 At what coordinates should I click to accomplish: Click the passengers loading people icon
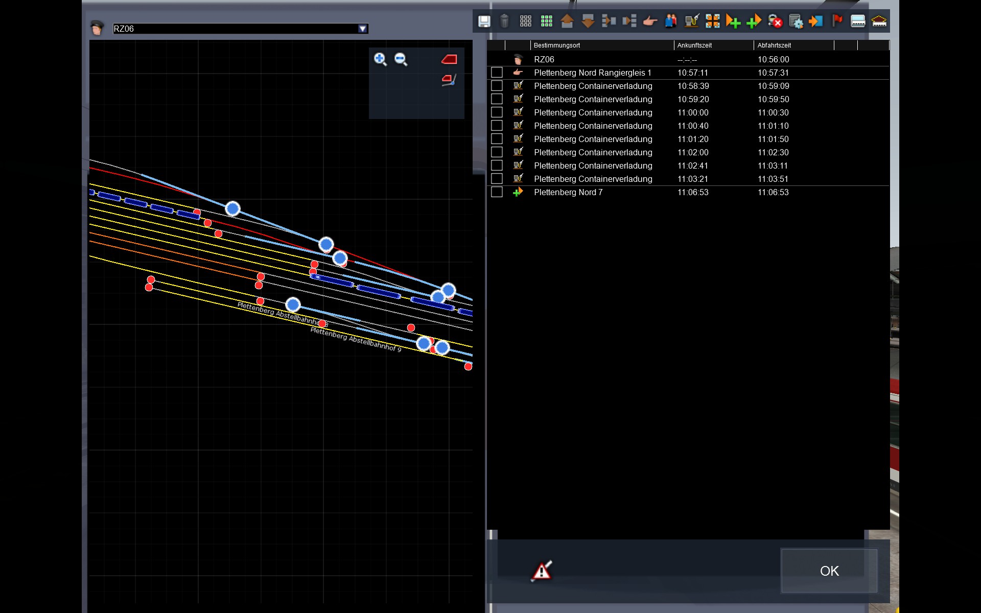671,21
